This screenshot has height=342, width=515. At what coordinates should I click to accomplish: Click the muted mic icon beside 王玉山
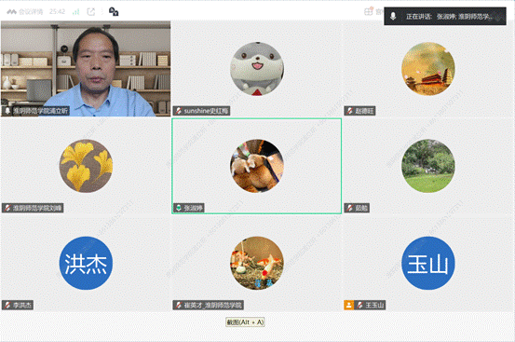click(x=360, y=306)
